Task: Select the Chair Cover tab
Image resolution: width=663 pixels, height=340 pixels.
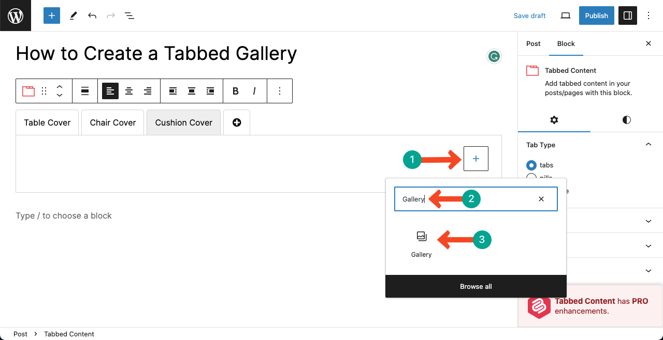Action: click(x=112, y=122)
